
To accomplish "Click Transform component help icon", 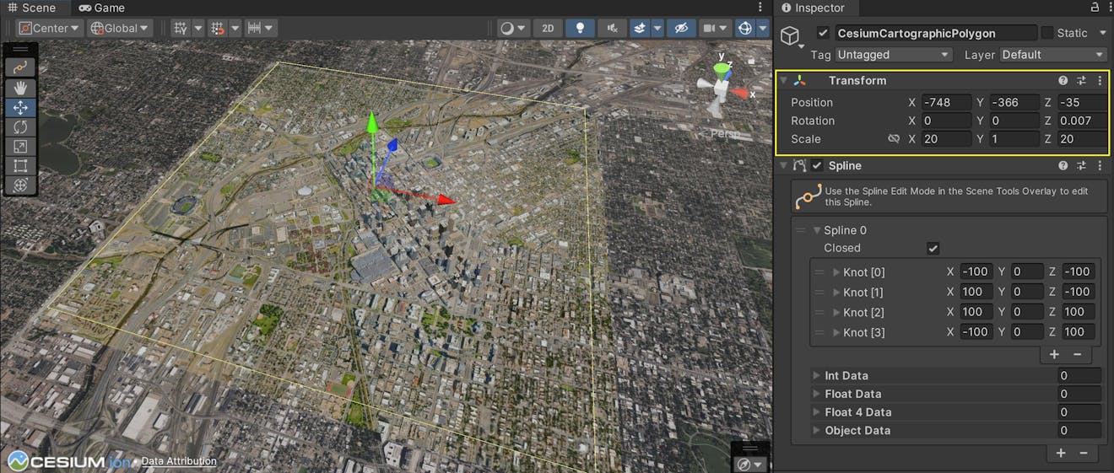I will pyautogui.click(x=1063, y=81).
